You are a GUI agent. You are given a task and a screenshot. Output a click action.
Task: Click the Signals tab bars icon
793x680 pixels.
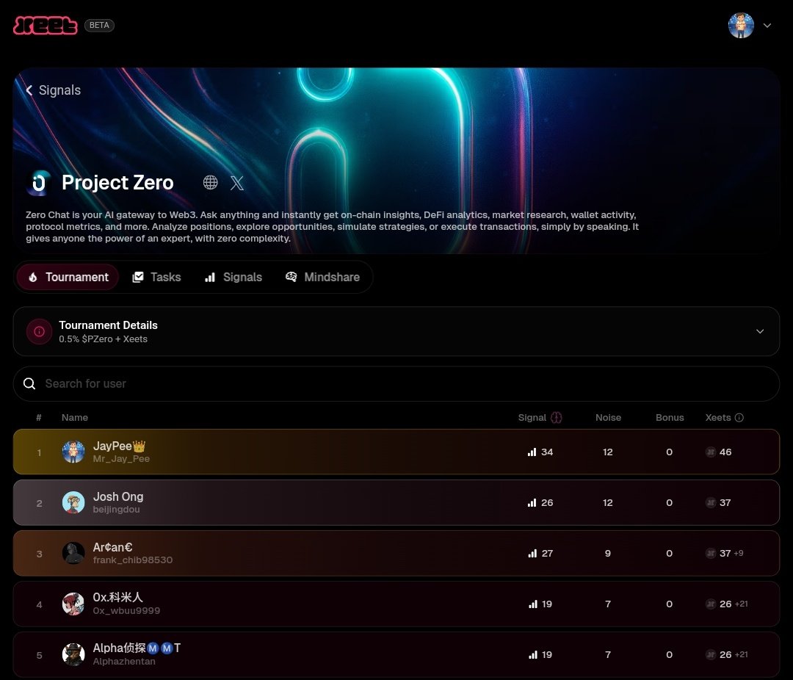[x=210, y=278]
